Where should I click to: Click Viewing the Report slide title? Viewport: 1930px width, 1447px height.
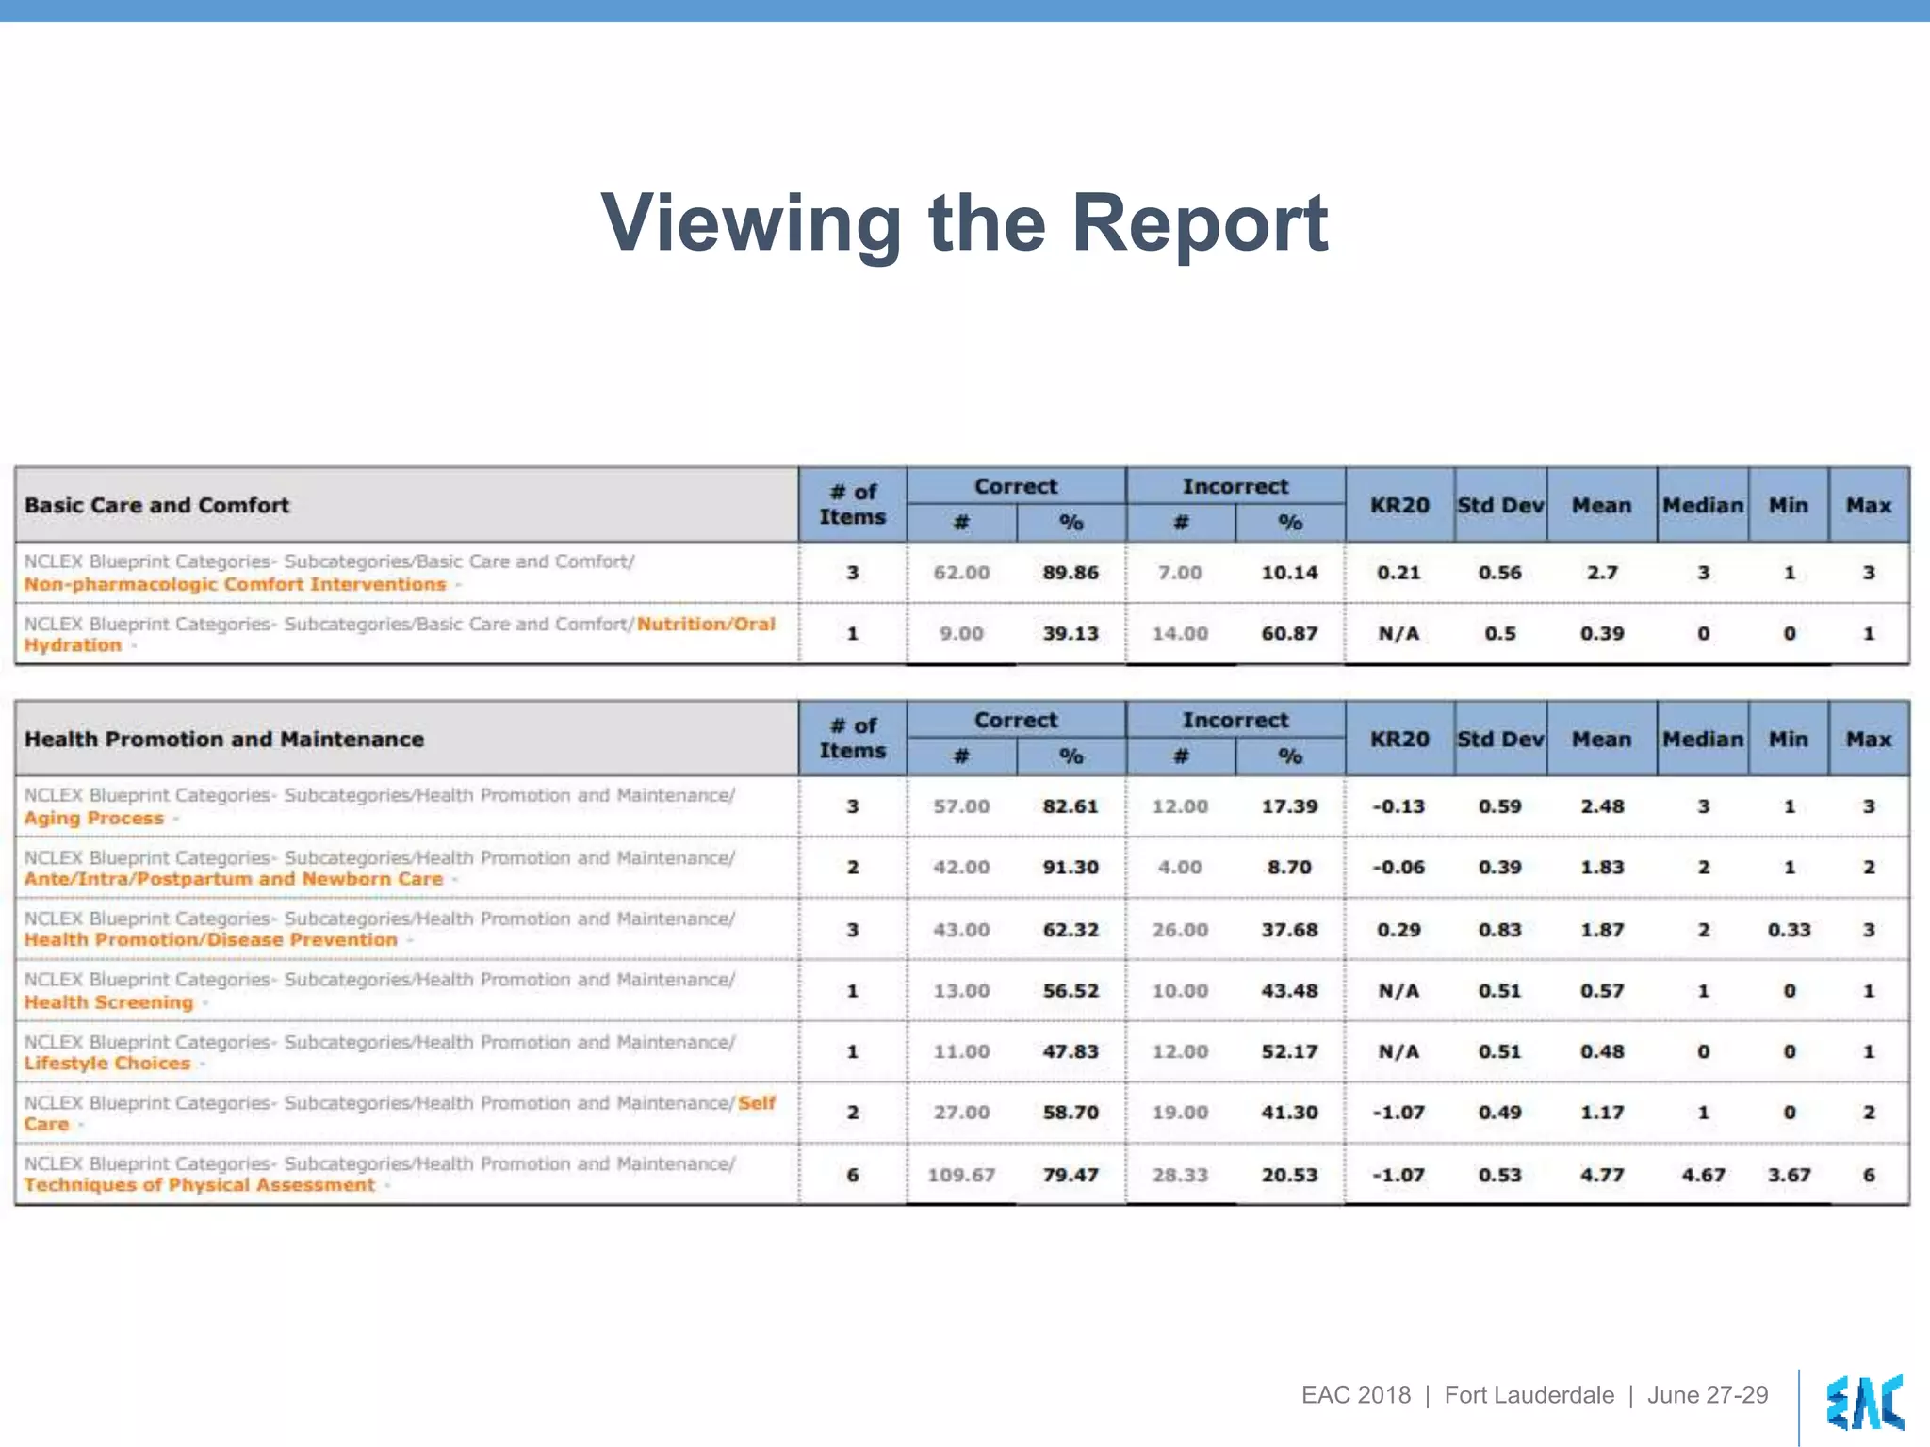tap(964, 224)
